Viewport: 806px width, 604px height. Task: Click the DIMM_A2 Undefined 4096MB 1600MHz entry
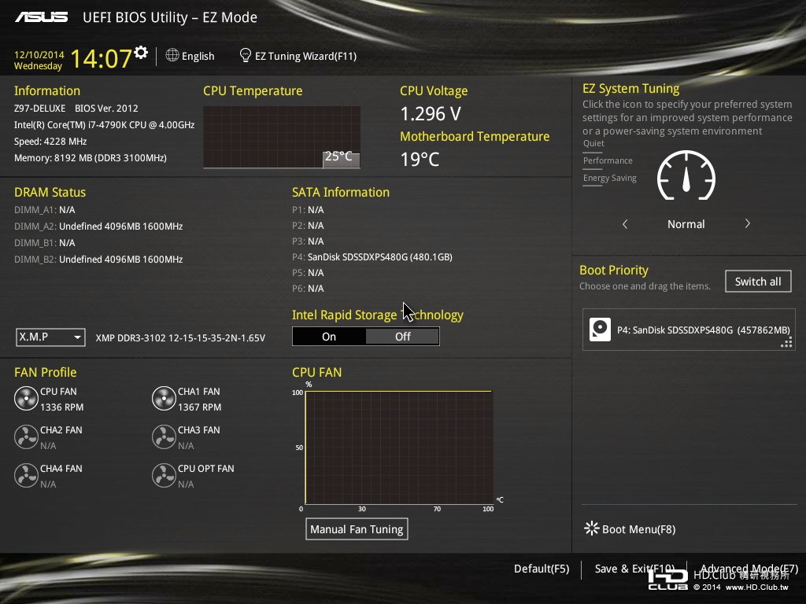[x=98, y=226]
